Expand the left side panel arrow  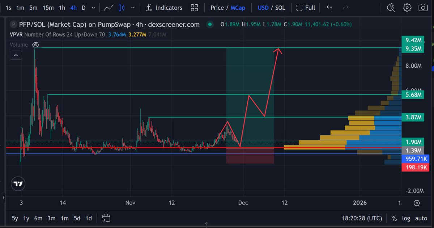(4, 198)
